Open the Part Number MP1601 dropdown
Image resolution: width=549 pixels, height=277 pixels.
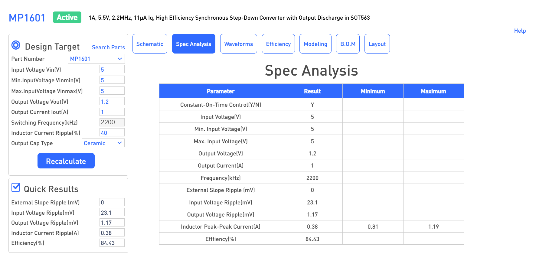[96, 59]
